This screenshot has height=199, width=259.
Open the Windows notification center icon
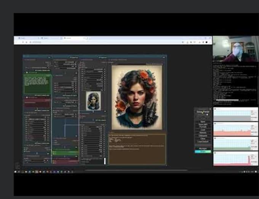[256, 172]
